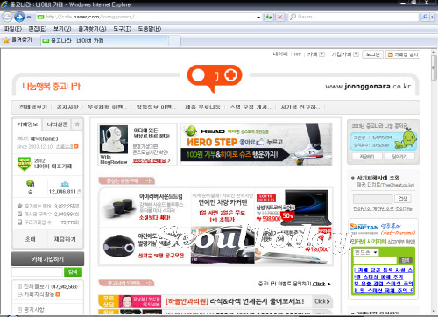Switch to the 나의활동 sidebar tab
The width and height of the screenshot is (438, 317).
click(x=57, y=124)
